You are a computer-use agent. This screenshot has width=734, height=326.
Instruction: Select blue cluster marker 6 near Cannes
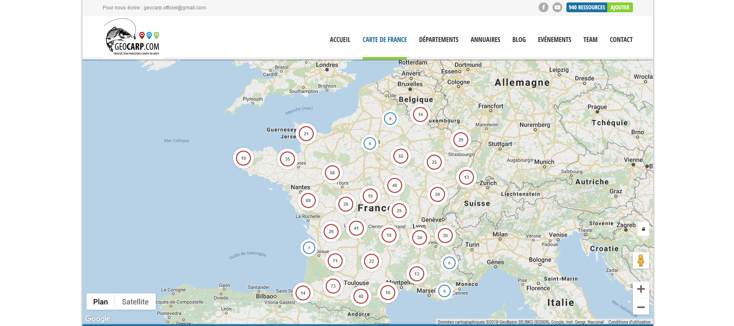[444, 291]
